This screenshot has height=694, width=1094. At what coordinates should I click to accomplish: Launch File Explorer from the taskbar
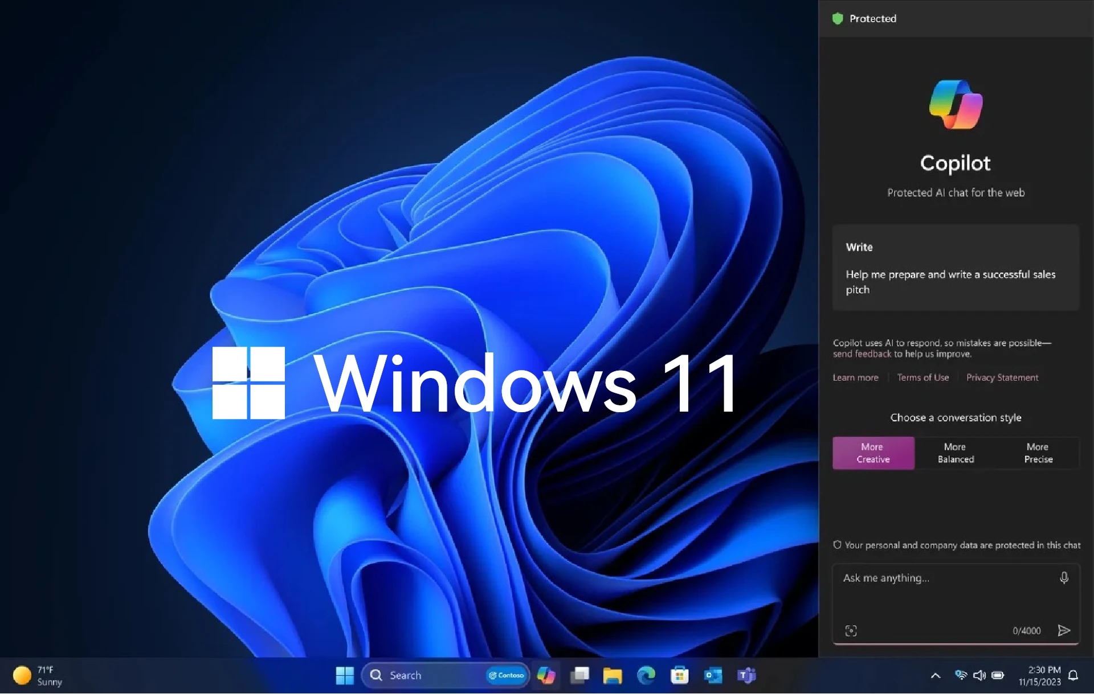coord(613,676)
